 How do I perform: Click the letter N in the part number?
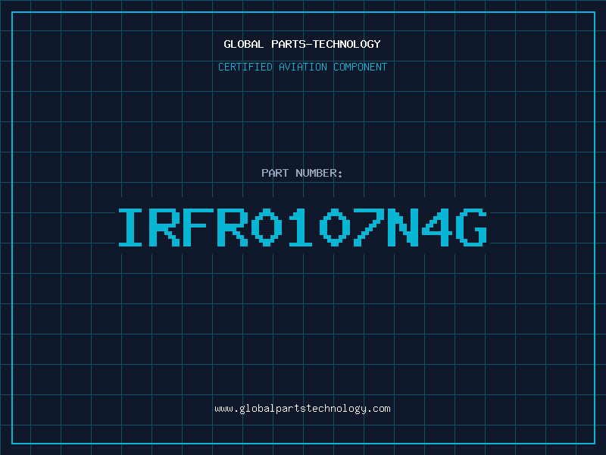(404, 227)
